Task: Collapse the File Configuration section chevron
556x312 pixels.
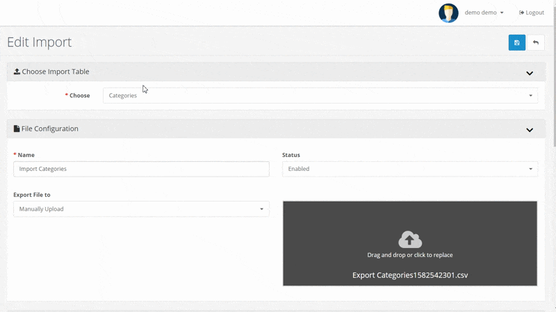Action: tap(529, 130)
